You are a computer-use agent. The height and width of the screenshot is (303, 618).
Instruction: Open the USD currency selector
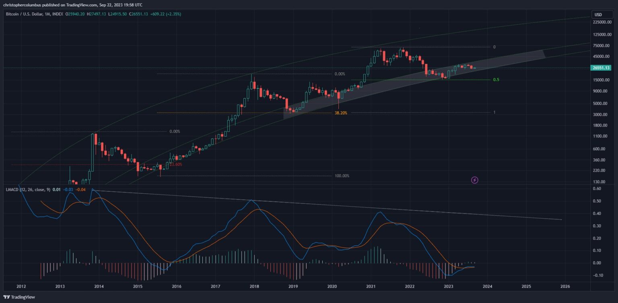598,15
